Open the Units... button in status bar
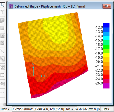Image resolution: width=114 pixels, height=112 pixels. pos(107,109)
